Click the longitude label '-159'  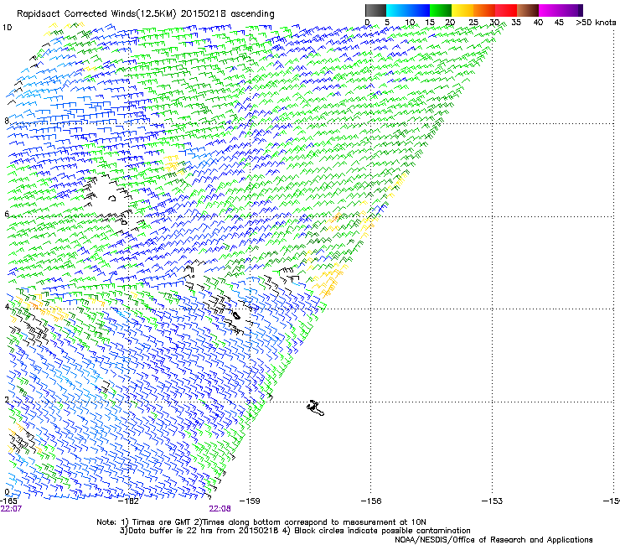point(250,501)
